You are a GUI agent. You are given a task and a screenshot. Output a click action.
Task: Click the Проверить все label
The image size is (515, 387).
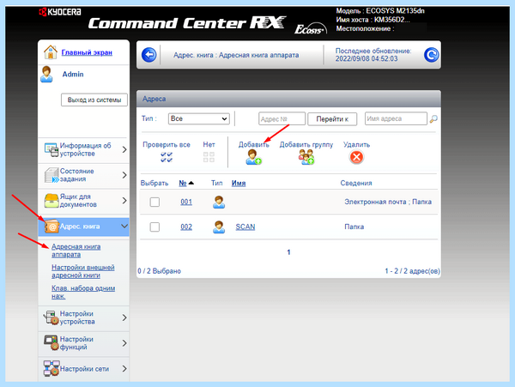167,145
